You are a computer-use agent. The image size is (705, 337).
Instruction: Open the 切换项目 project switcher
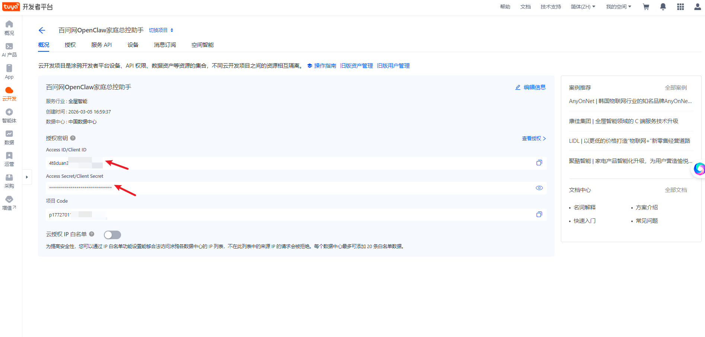click(161, 30)
